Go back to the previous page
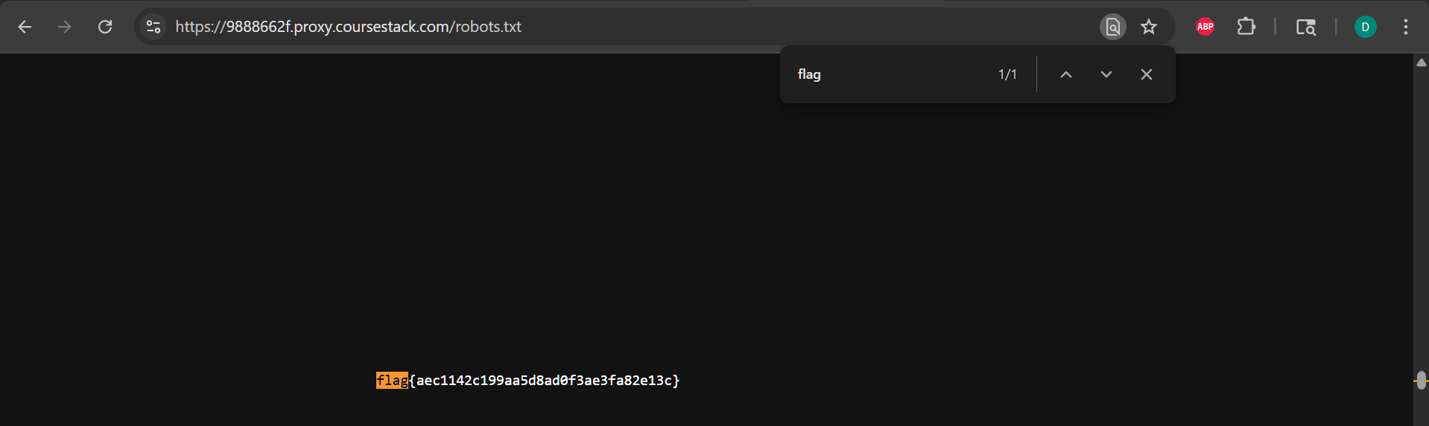Viewport: 1429px width, 426px height. coord(25,27)
